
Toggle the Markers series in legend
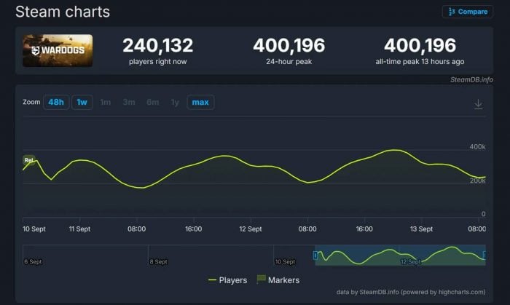pos(278,280)
